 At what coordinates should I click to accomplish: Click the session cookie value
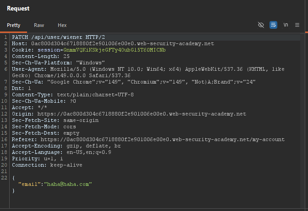click(114, 50)
